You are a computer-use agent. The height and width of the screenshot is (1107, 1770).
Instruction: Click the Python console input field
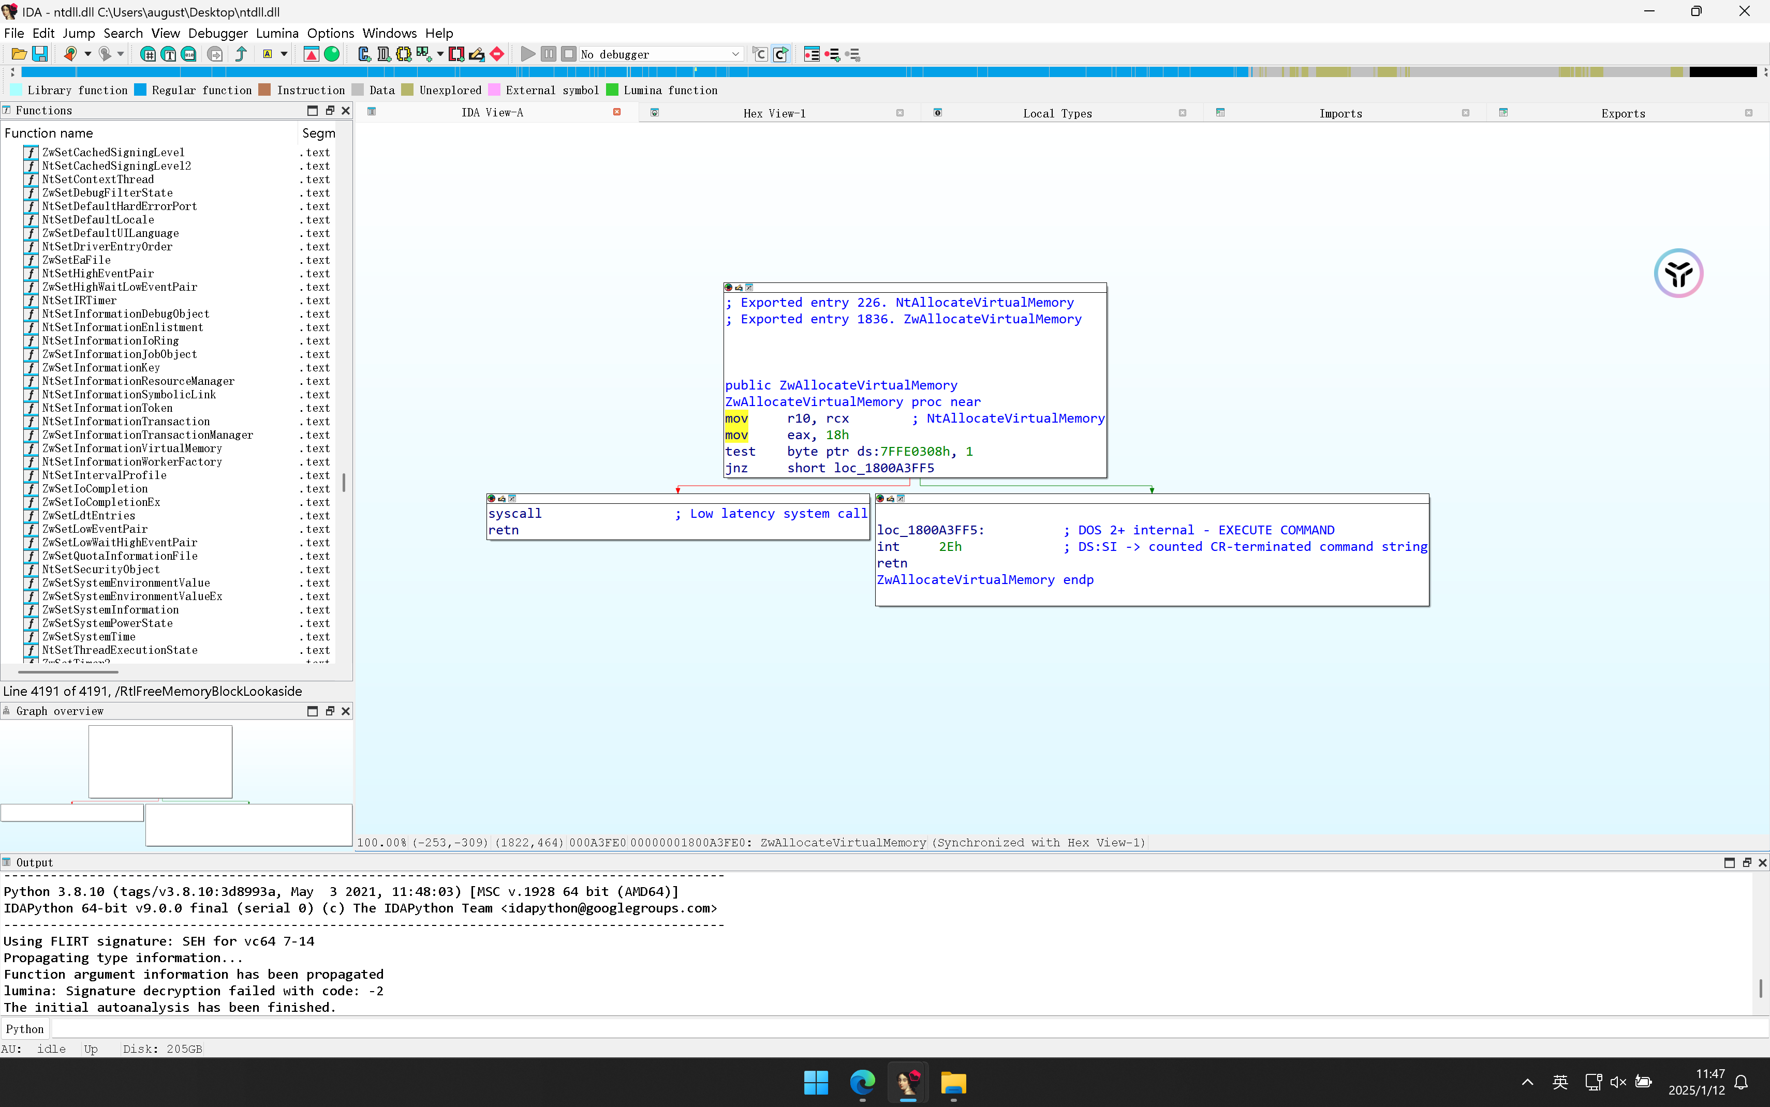[879, 1029]
